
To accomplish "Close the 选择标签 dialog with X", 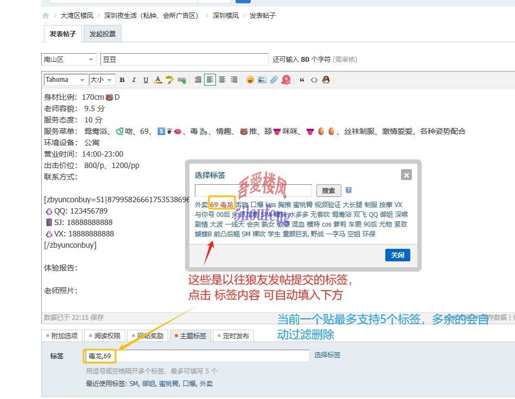I will [x=406, y=175].
